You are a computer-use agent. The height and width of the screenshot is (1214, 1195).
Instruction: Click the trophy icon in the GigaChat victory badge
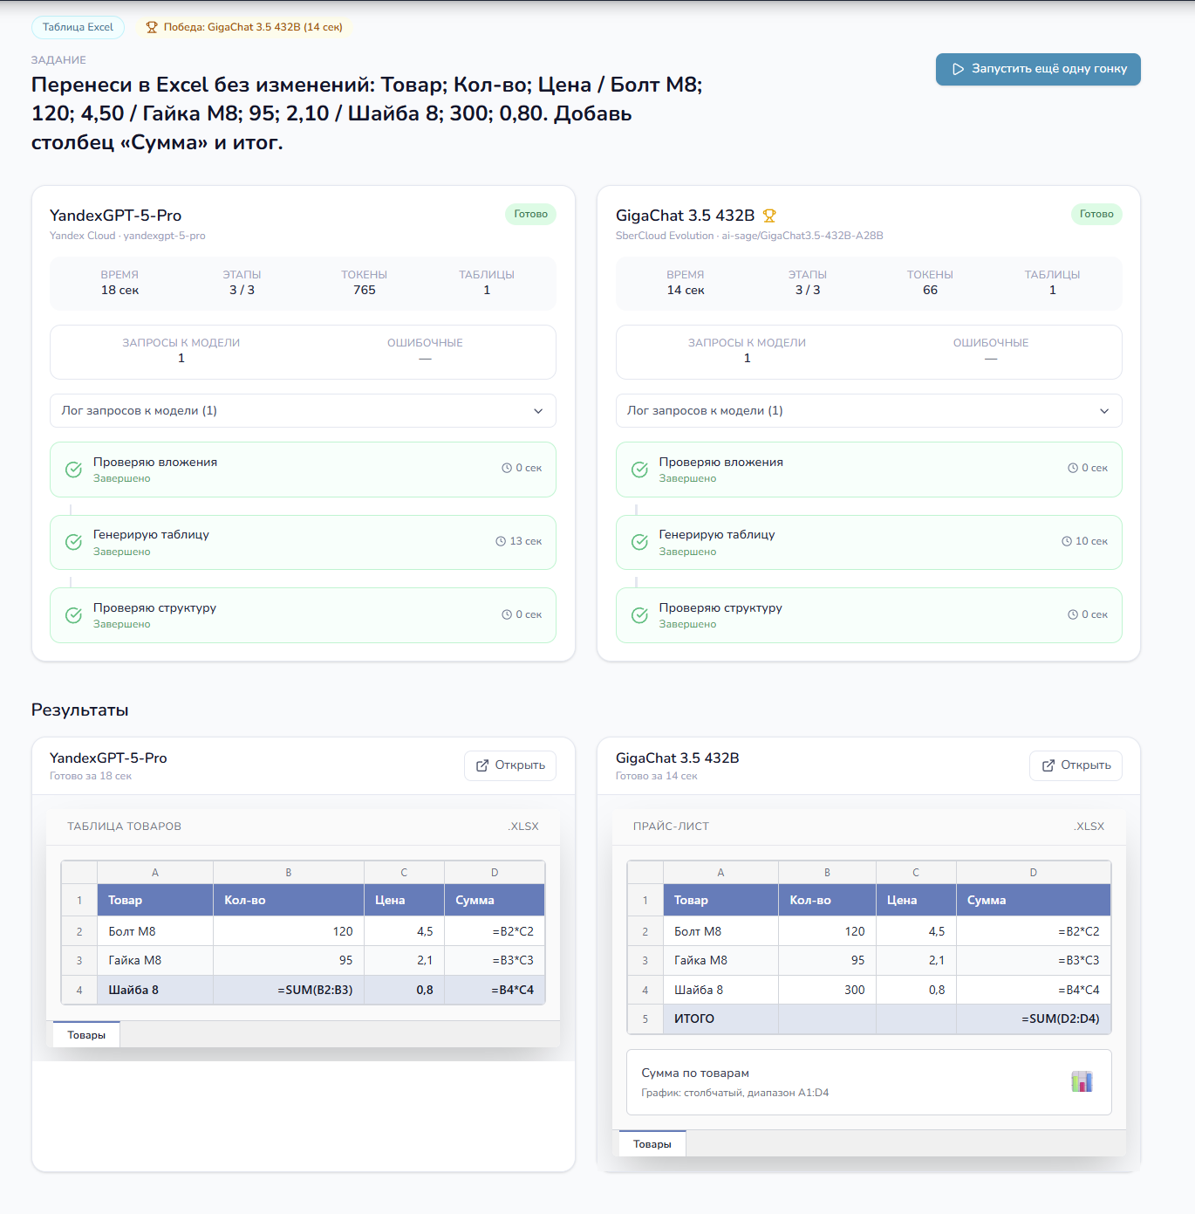152,27
